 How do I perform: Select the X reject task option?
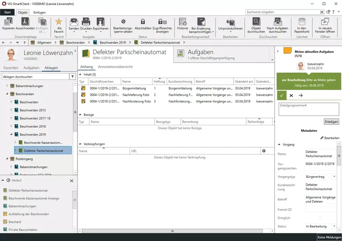[x=291, y=96]
